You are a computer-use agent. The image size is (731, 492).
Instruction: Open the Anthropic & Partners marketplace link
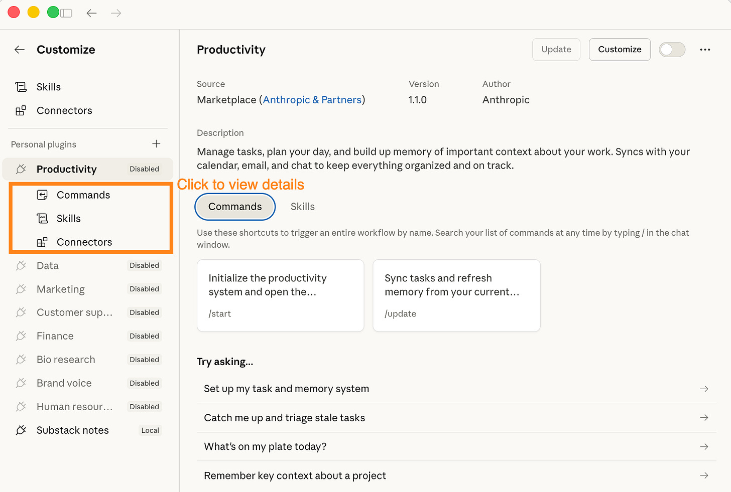(312, 100)
